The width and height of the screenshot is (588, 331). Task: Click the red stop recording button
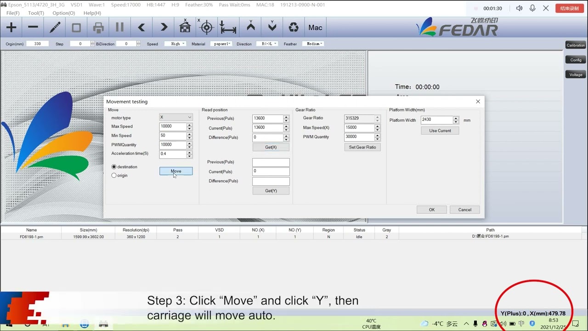[x=570, y=8]
